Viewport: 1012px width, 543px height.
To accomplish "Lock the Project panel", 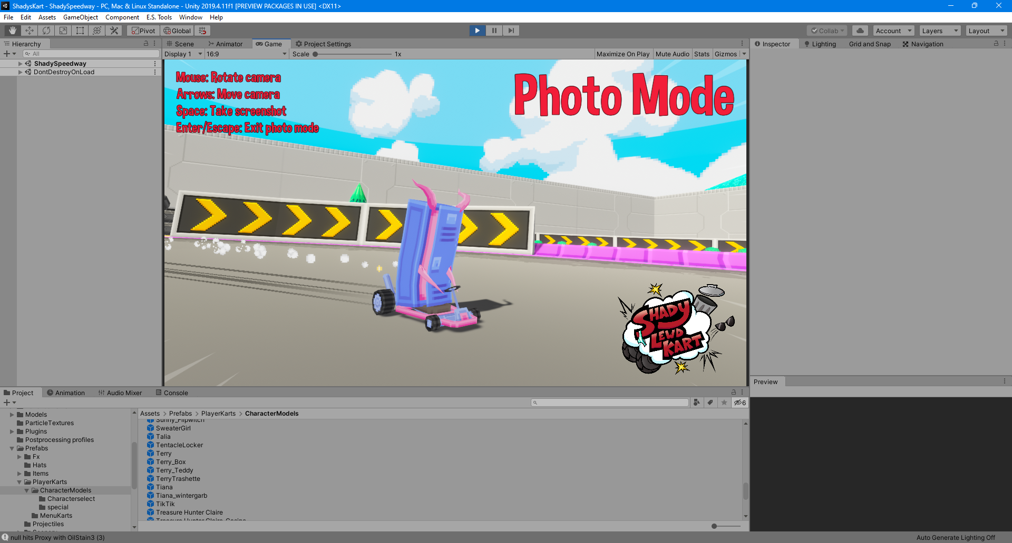I will tap(733, 393).
